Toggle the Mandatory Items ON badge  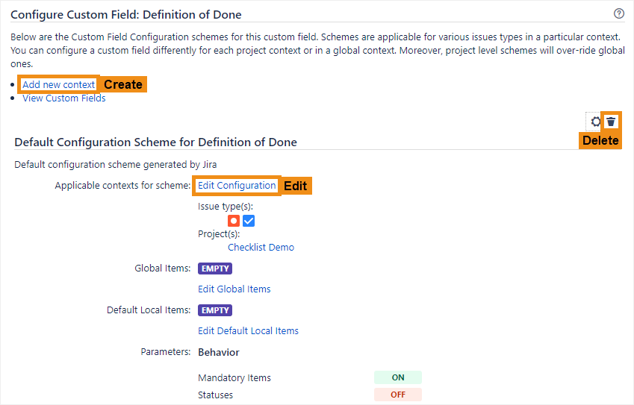click(x=398, y=377)
